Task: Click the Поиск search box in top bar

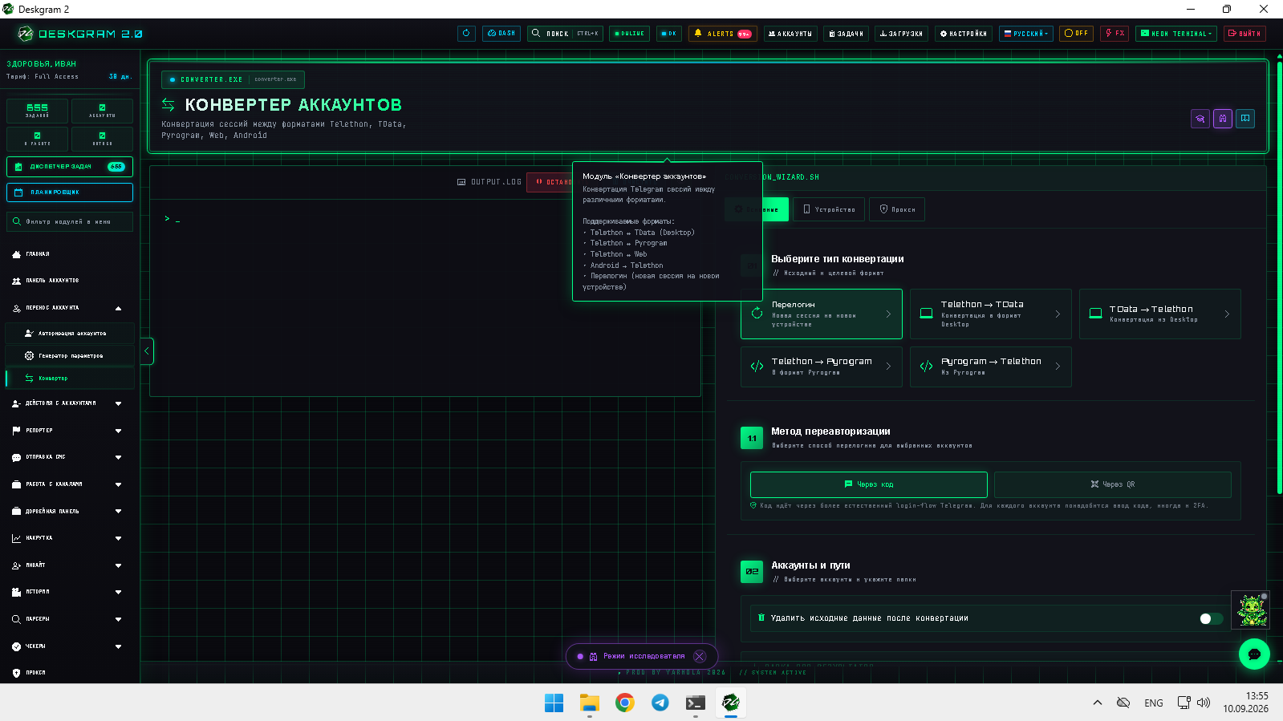Action: click(565, 34)
